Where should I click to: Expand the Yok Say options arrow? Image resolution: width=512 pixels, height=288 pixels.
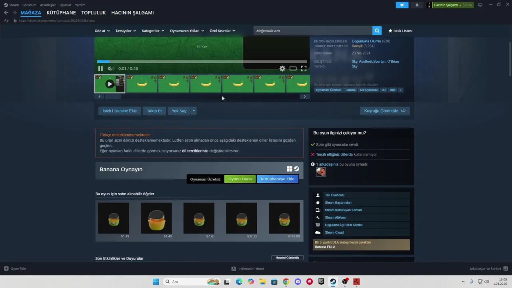click(194, 111)
